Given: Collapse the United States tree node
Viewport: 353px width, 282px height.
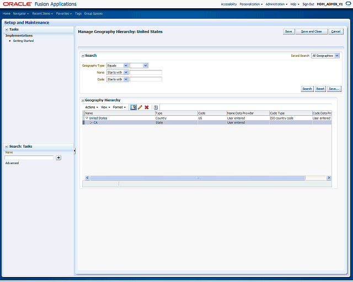Looking at the screenshot, I should tap(87, 118).
